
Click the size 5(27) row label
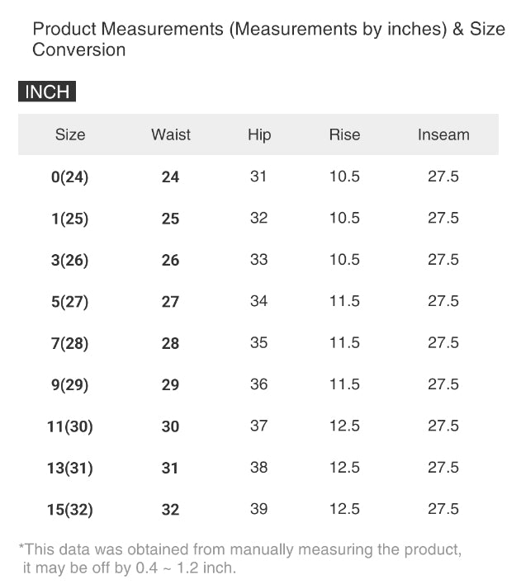click(x=69, y=302)
